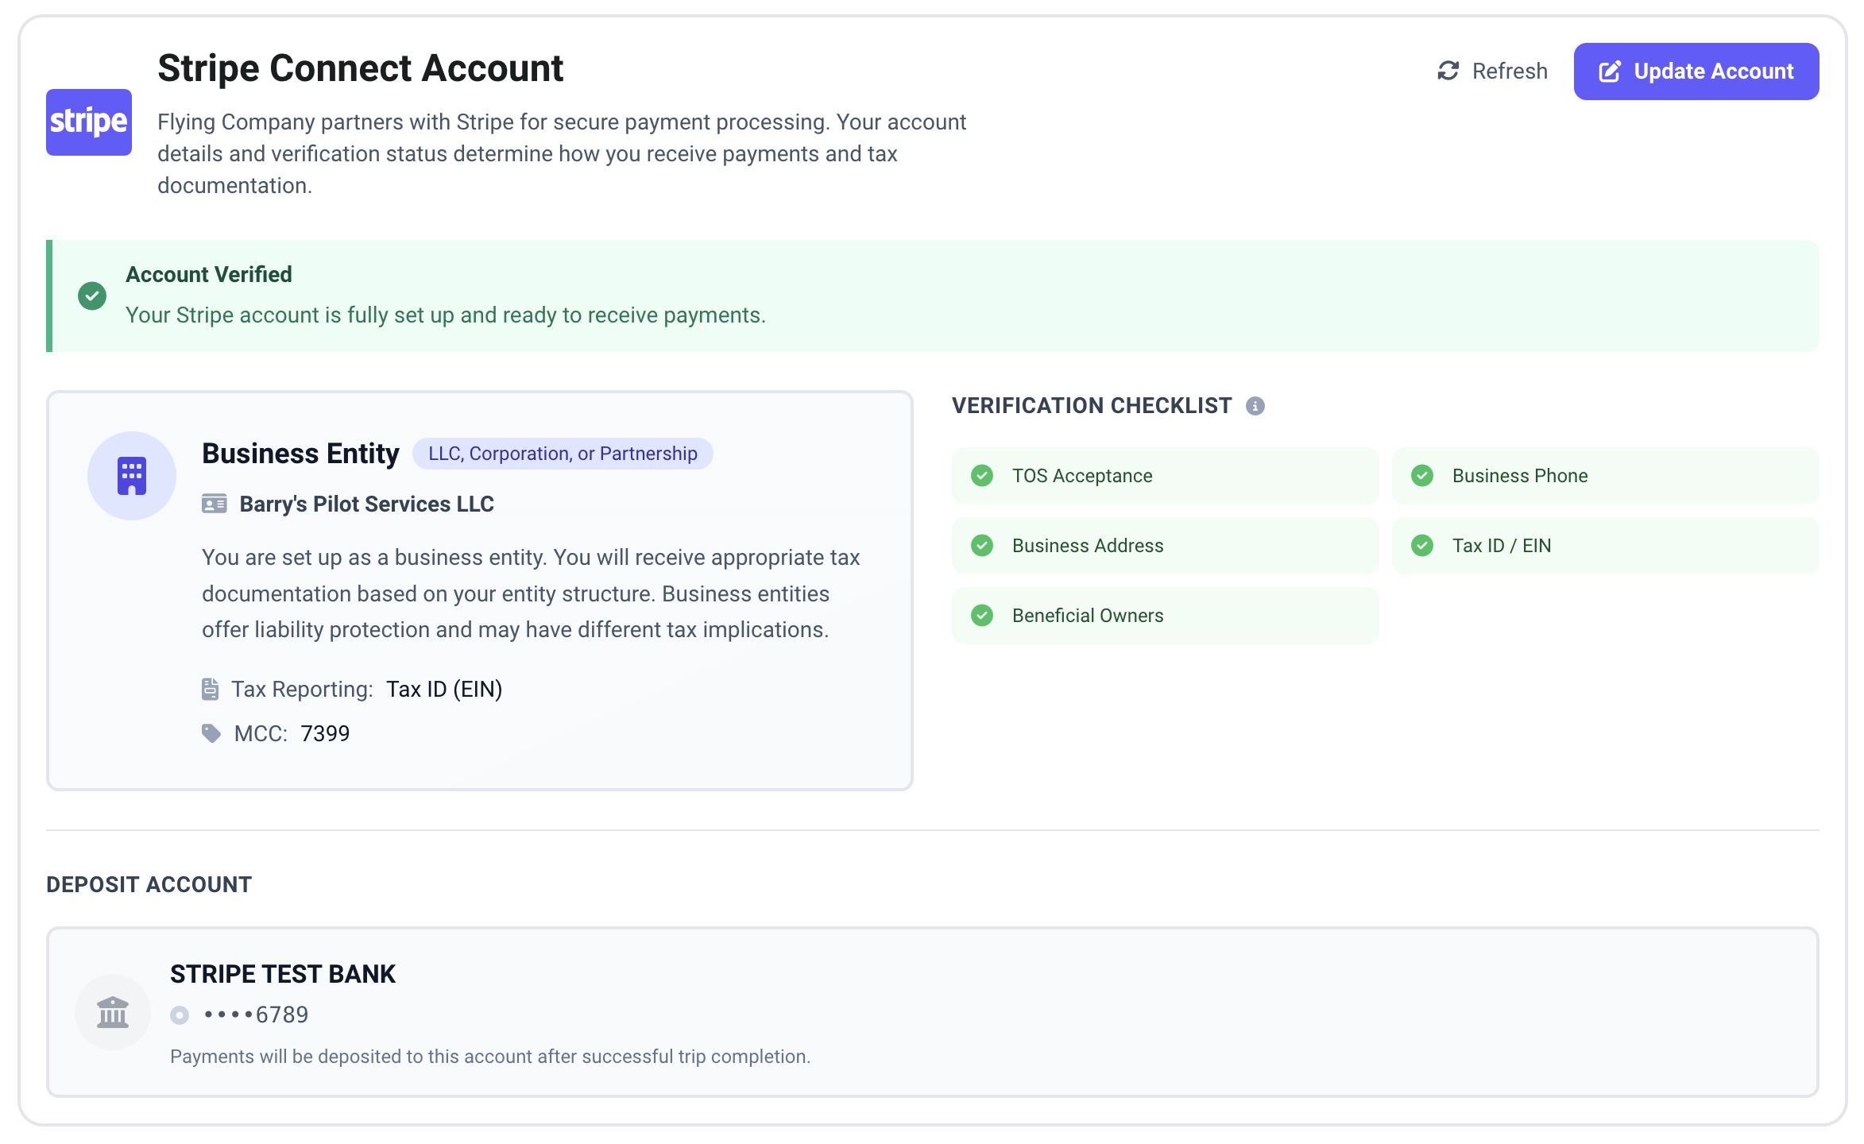This screenshot has width=1864, height=1144.
Task: Click the Tax Reporting document icon
Action: click(210, 689)
